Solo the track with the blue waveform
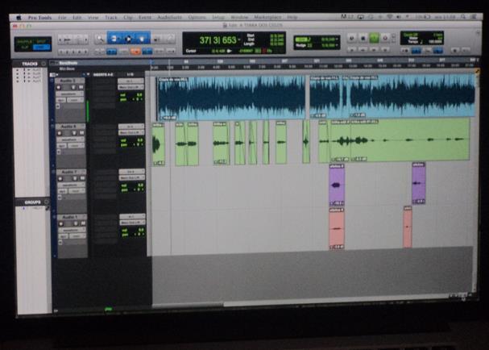 [73, 87]
